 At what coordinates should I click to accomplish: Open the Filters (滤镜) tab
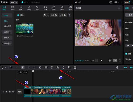pyautogui.click(x=54, y=8)
